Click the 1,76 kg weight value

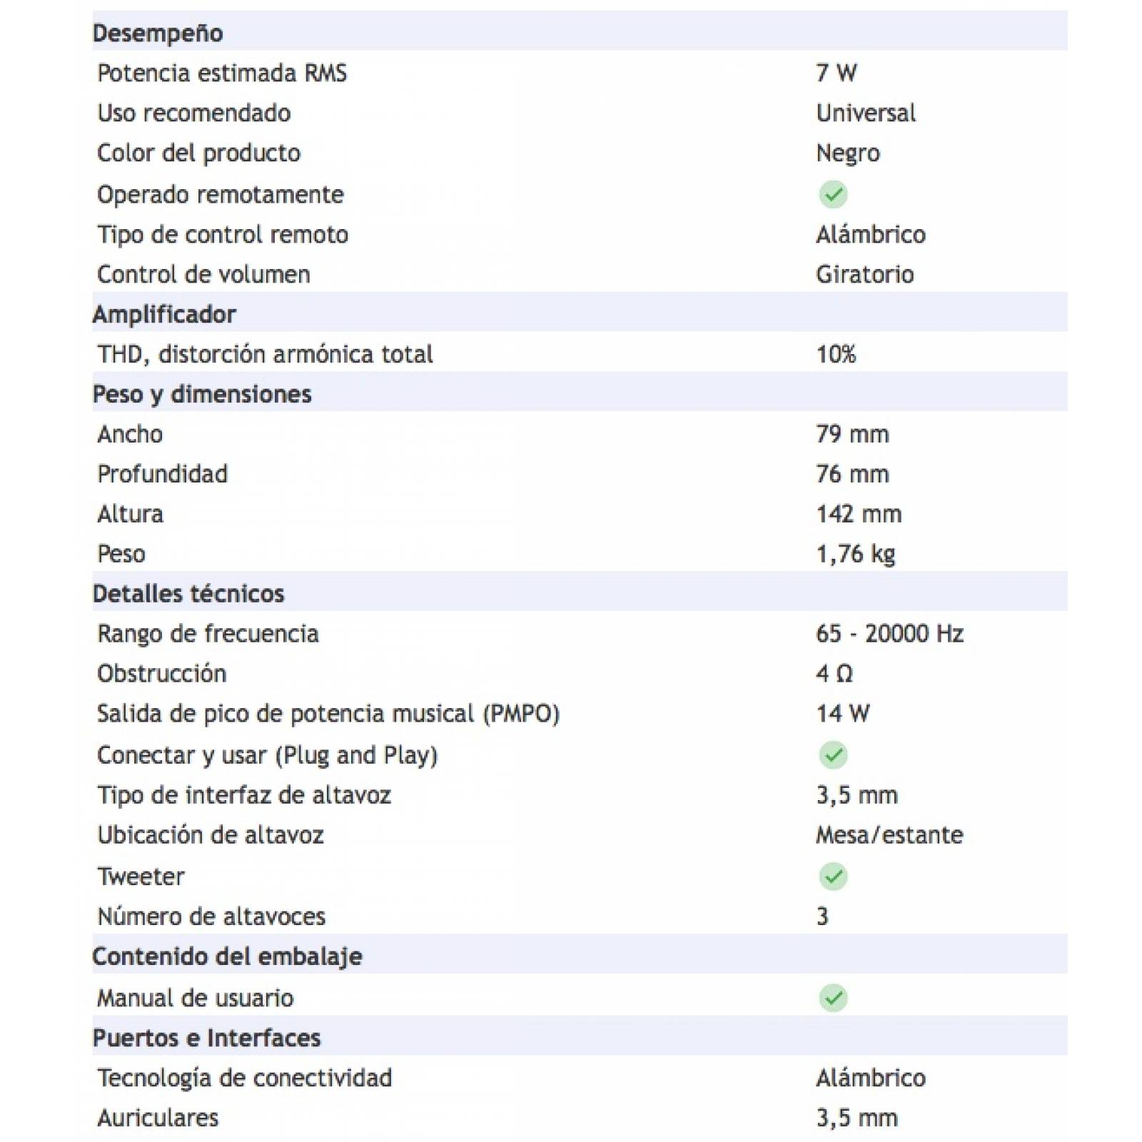click(x=856, y=554)
